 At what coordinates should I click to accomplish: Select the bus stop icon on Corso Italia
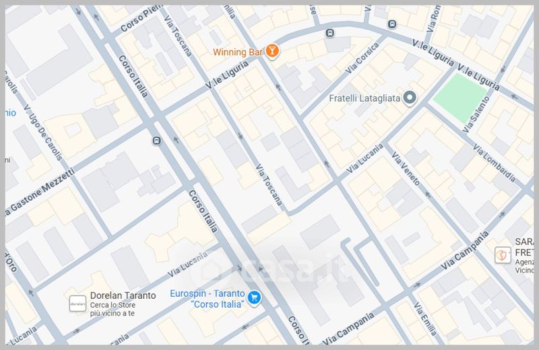157,141
